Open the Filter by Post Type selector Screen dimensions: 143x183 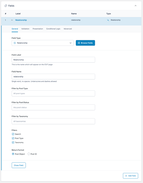coord(53,93)
